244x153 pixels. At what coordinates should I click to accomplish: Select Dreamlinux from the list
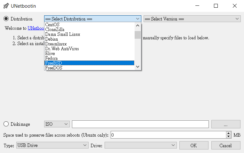[x=89, y=44]
